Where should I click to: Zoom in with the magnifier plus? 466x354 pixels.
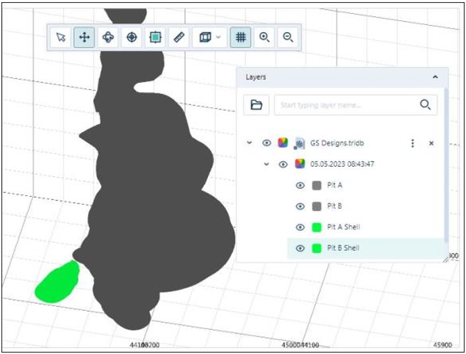[x=264, y=38]
